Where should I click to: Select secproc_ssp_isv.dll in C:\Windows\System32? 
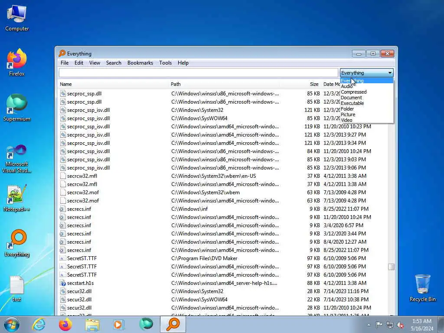coord(88,110)
